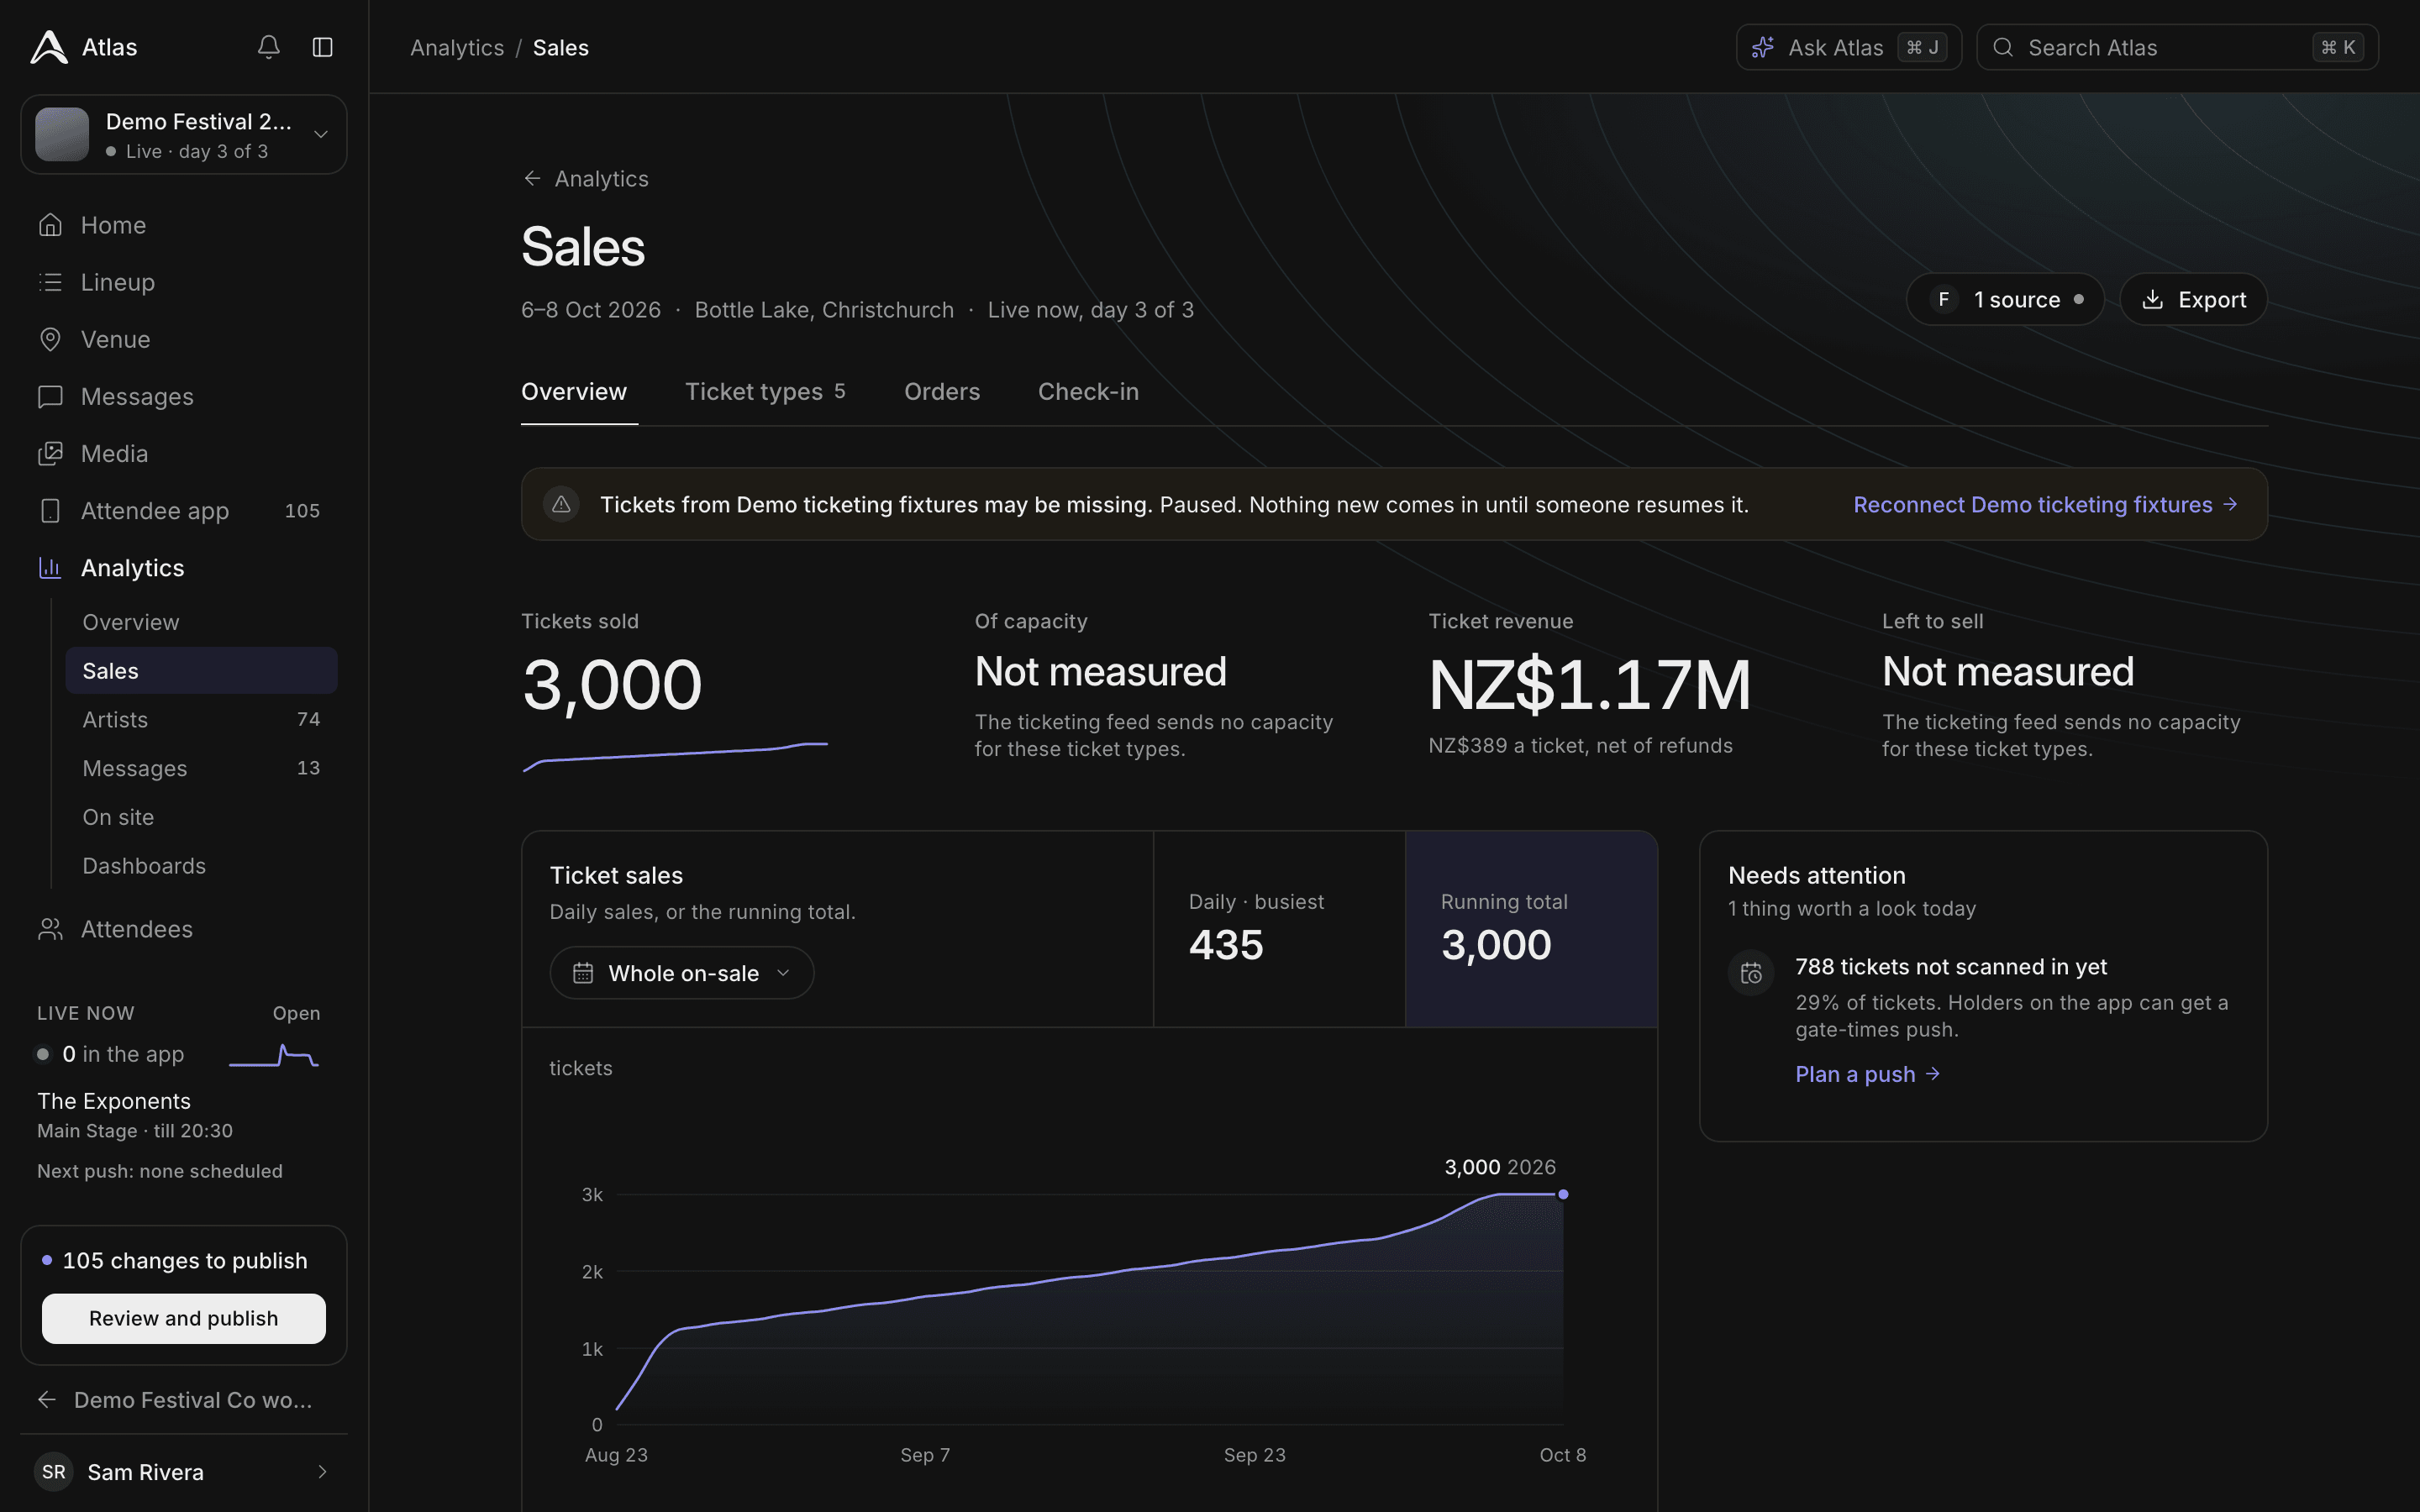
Task: Open the notifications bell
Action: [x=268, y=47]
